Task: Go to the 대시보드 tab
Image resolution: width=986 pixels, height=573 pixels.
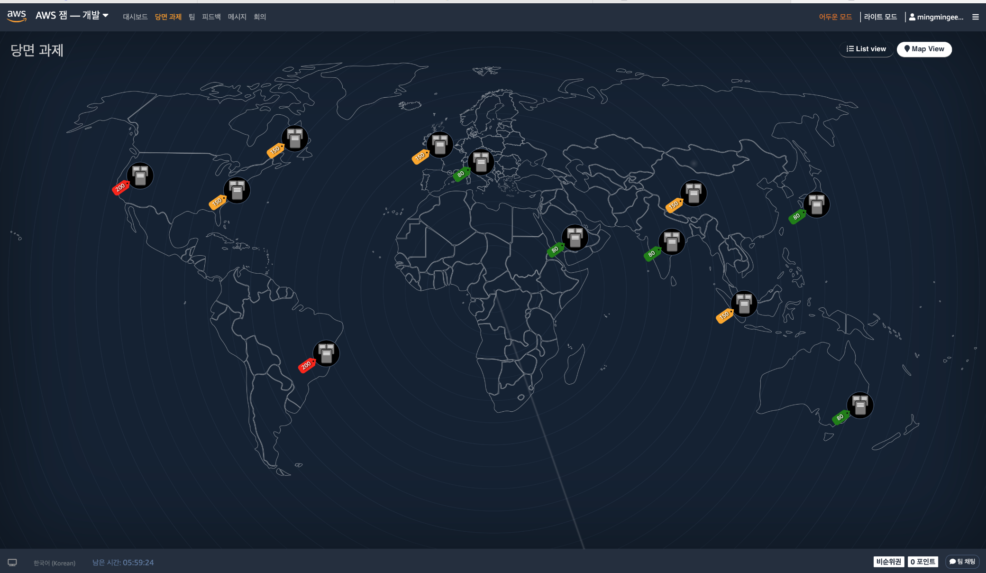Action: 135,17
